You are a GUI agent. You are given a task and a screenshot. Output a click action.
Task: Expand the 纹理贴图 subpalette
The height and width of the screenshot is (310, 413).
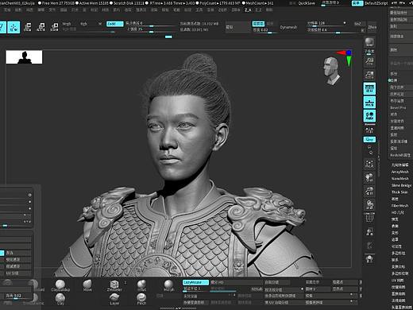(x=398, y=287)
